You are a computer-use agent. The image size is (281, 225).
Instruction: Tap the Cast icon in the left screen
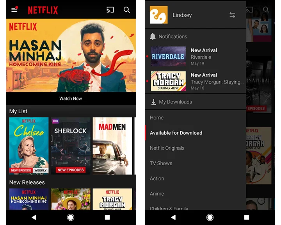tap(110, 10)
